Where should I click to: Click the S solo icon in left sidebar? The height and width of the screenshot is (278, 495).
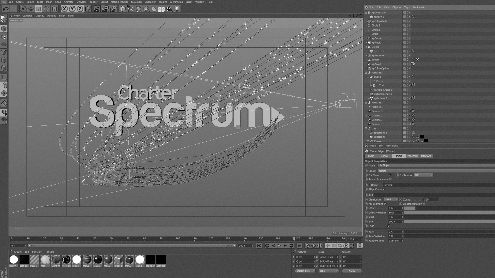click(x=4, y=93)
